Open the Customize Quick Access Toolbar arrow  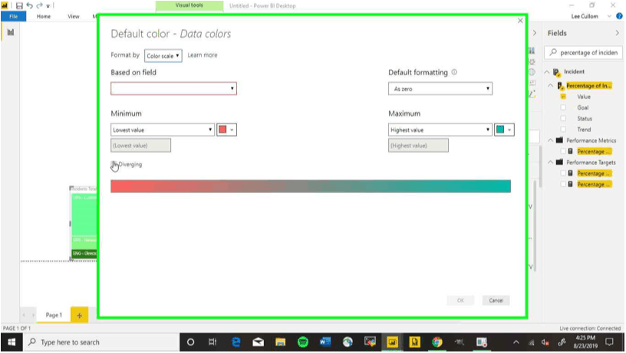pos(48,6)
